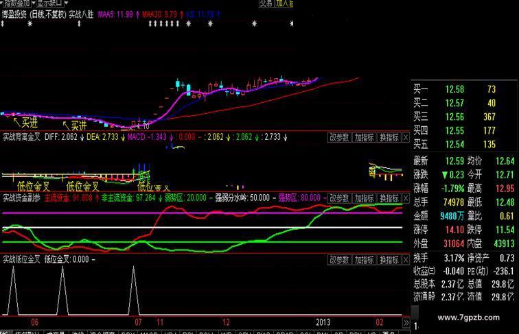Click 改参数 in the 实战背离金叉 panel
The image size is (519, 334).
339,137
